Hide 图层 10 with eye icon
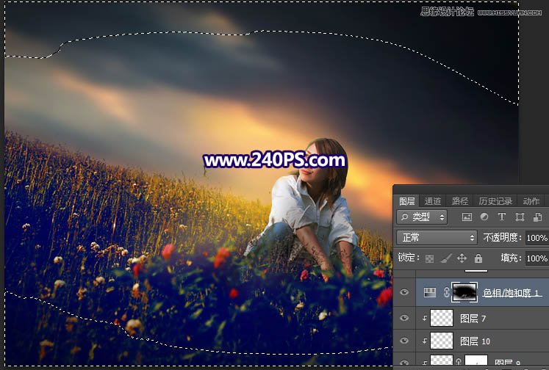Screen dimensions: 549x370 tap(404, 341)
